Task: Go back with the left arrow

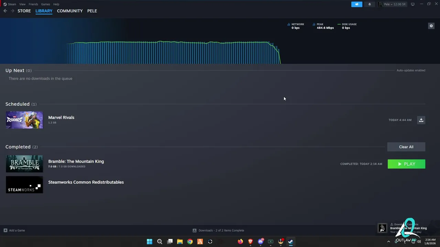Action: (5, 11)
